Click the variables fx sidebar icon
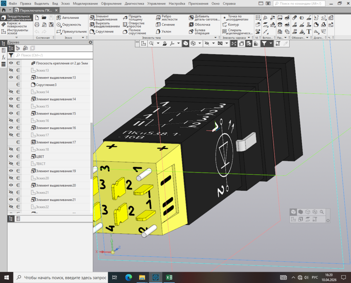The height and width of the screenshot is (283, 351). click(4, 57)
